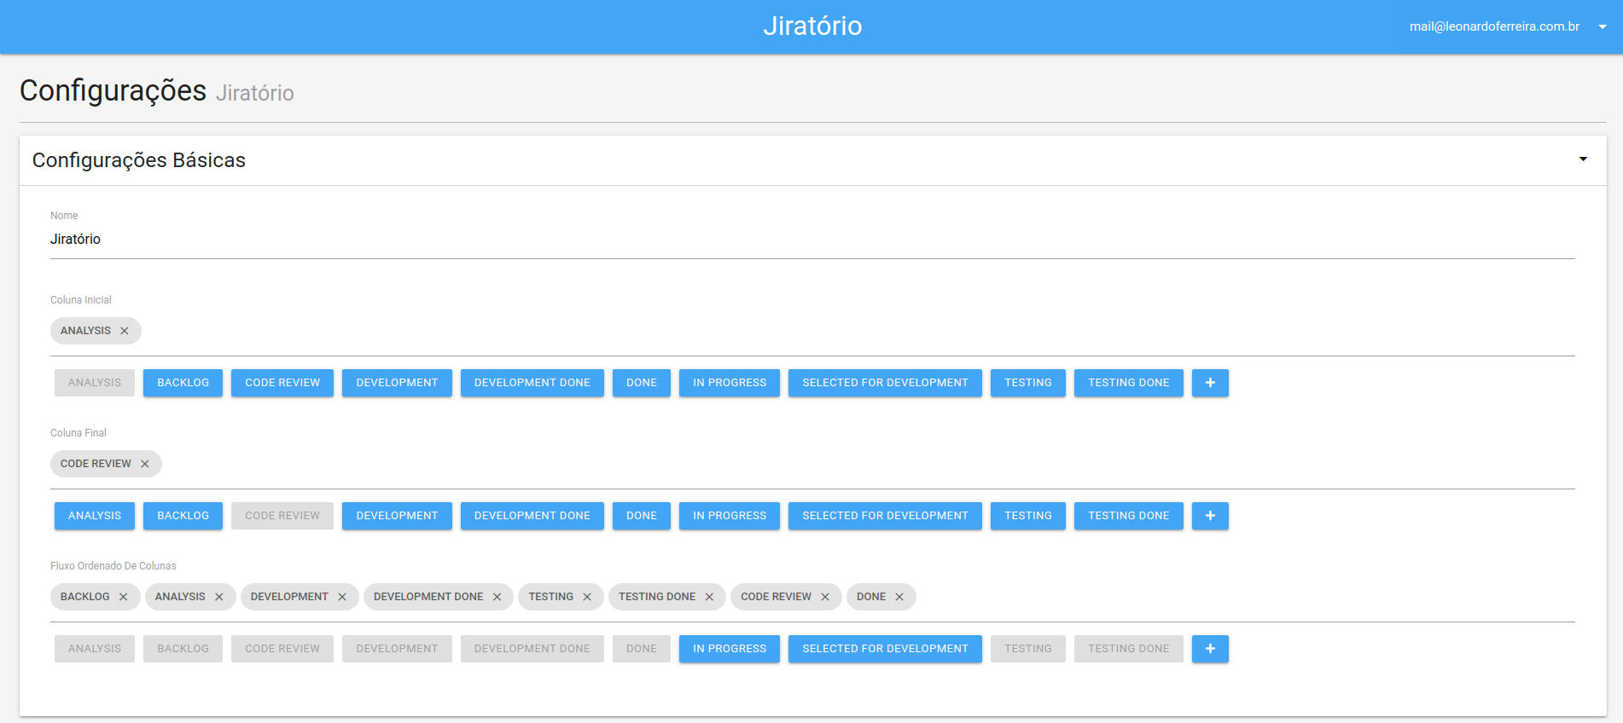Click plus button in Coluna Inicial row
This screenshot has height=723, width=1623.
(x=1210, y=383)
